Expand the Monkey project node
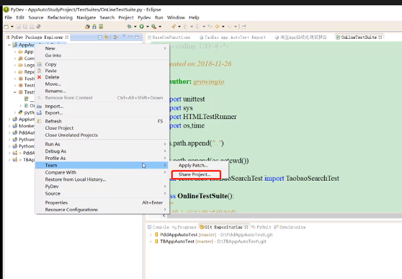 (x=9, y=126)
